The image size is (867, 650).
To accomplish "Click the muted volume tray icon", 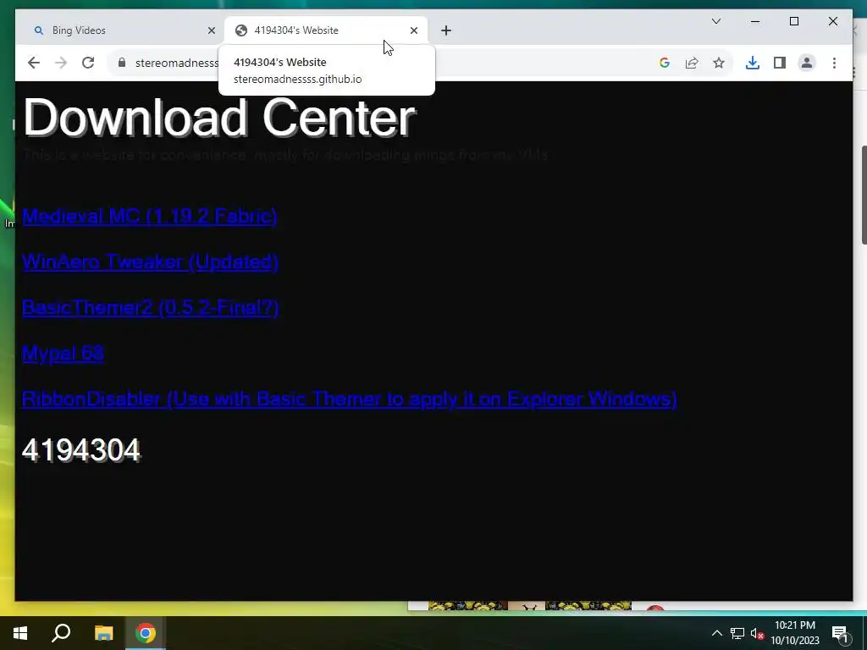I will pyautogui.click(x=757, y=633).
